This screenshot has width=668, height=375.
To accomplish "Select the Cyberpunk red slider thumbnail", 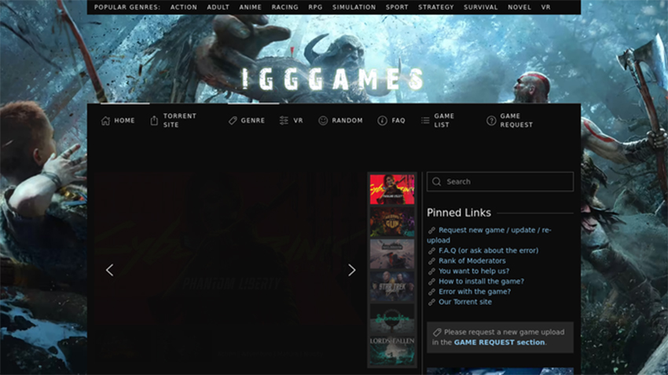I will click(x=392, y=190).
